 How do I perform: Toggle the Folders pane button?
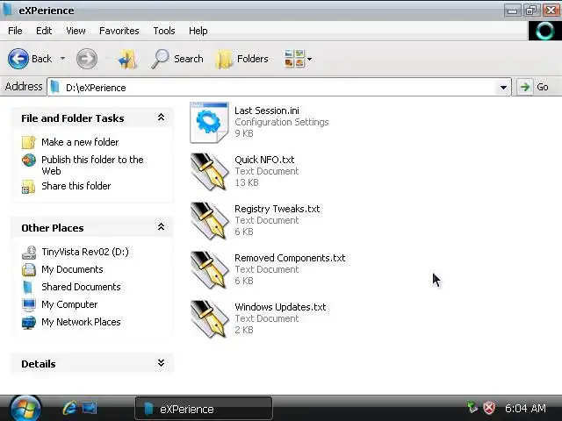point(242,59)
